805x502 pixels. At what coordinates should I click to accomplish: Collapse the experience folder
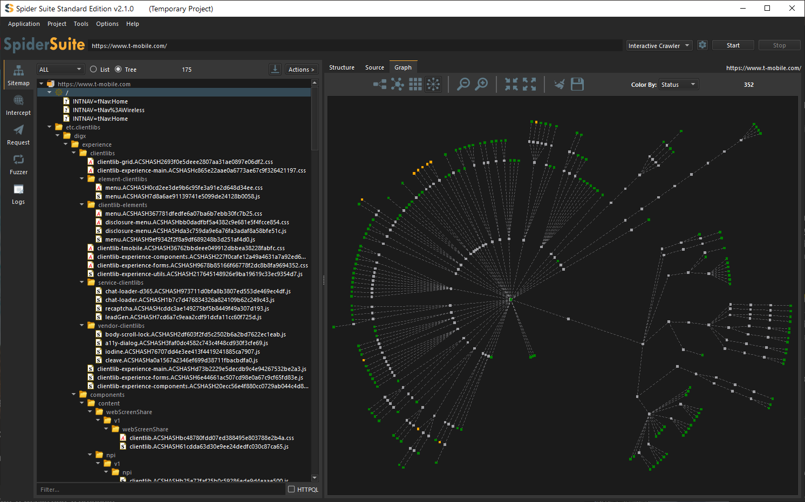coord(66,145)
